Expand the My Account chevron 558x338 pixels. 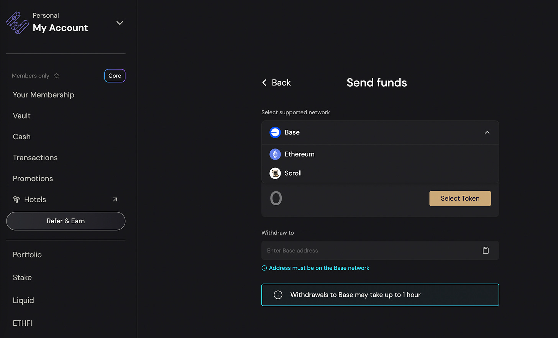point(120,23)
